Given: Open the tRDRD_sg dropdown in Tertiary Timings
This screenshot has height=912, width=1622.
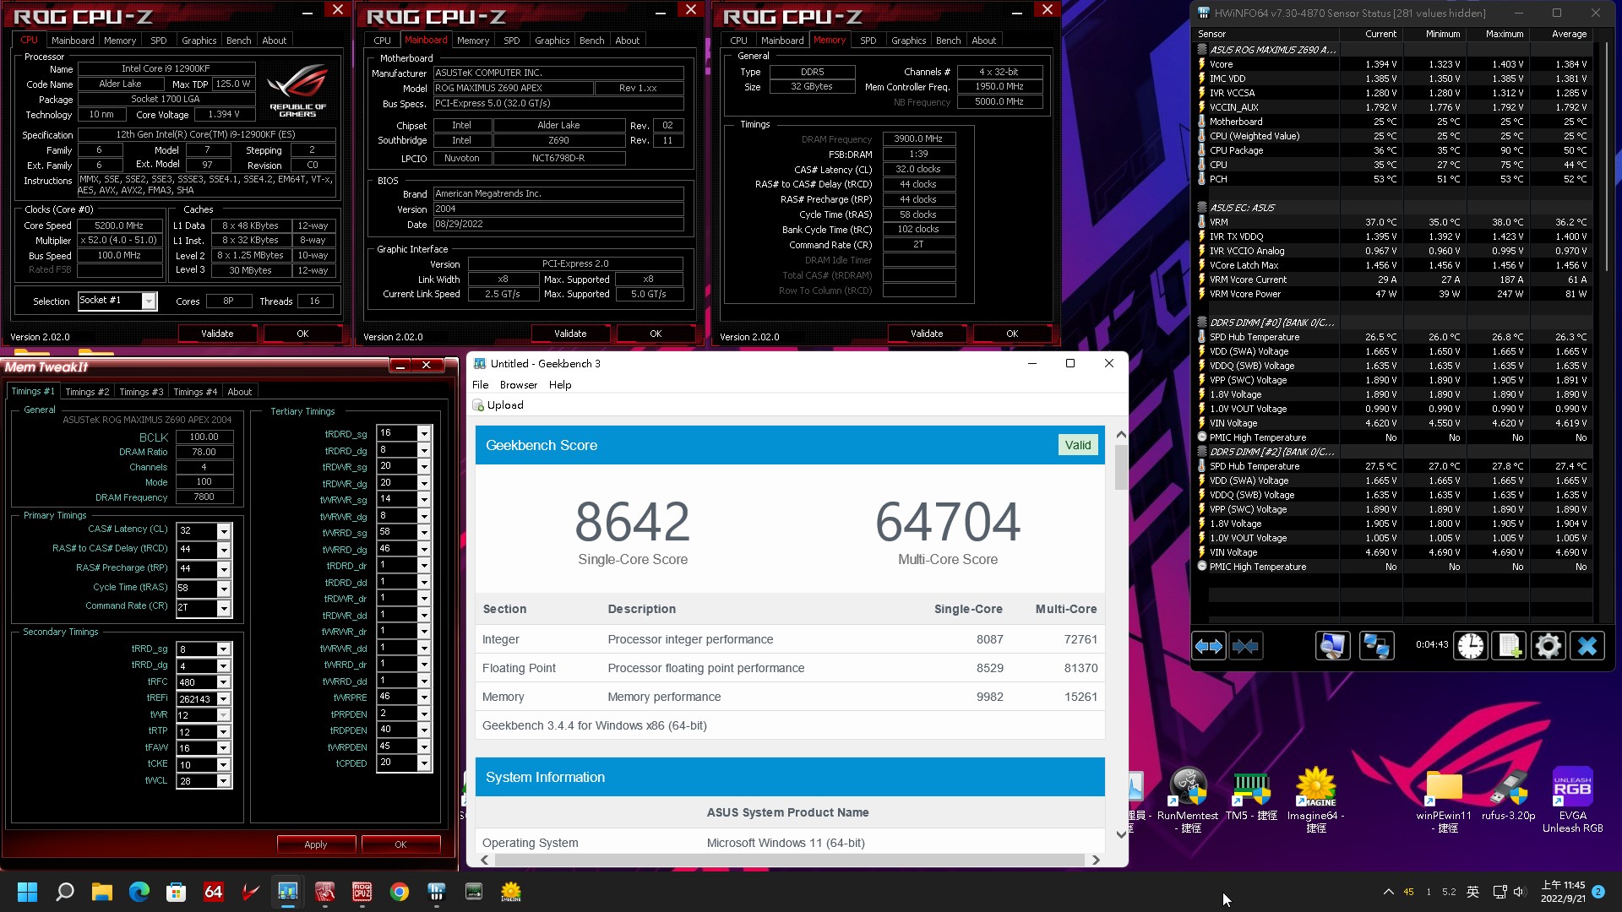Looking at the screenshot, I should tap(424, 433).
